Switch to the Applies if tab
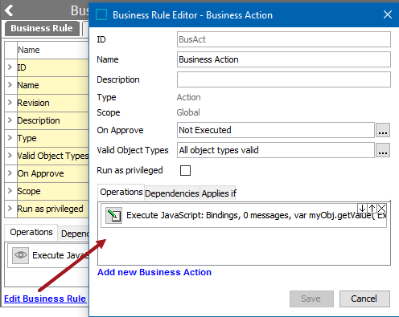The height and width of the screenshot is (317, 399). click(x=219, y=193)
